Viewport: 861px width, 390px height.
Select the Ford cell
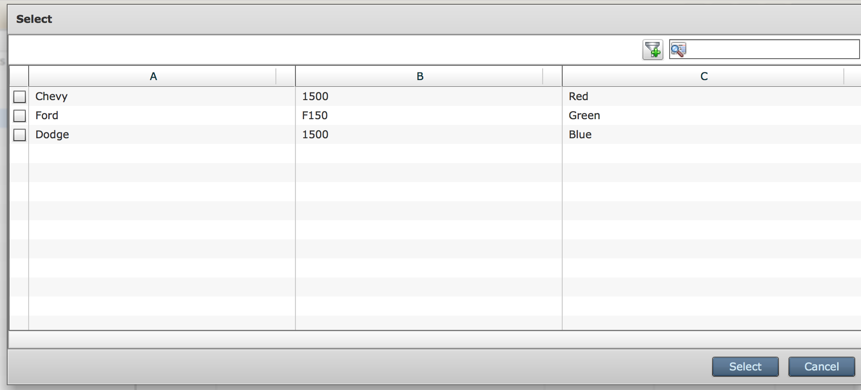(162, 115)
